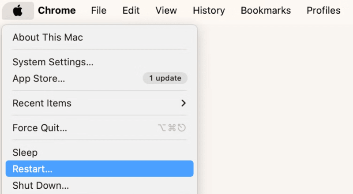
Task: Open System Settings from Apple menu
Action: click(53, 62)
